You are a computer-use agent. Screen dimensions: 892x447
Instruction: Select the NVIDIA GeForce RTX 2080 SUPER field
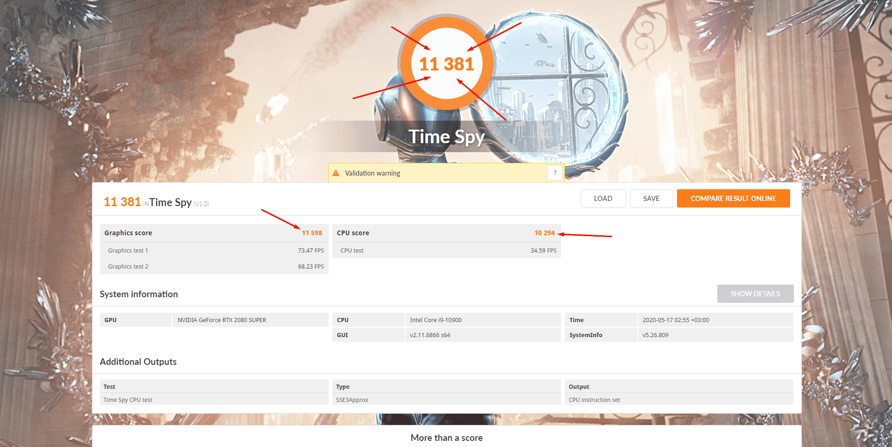[x=222, y=320]
